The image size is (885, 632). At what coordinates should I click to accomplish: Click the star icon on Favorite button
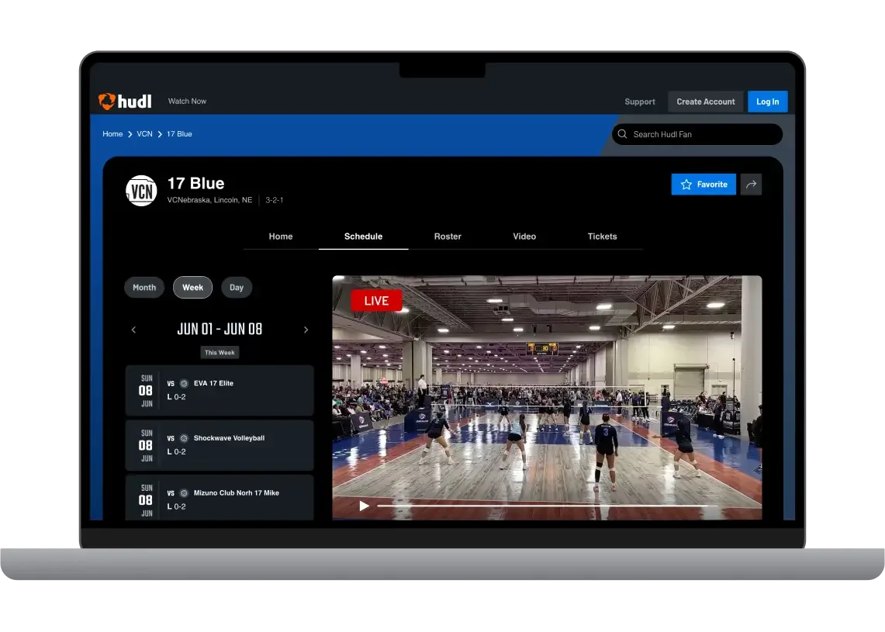(x=686, y=185)
